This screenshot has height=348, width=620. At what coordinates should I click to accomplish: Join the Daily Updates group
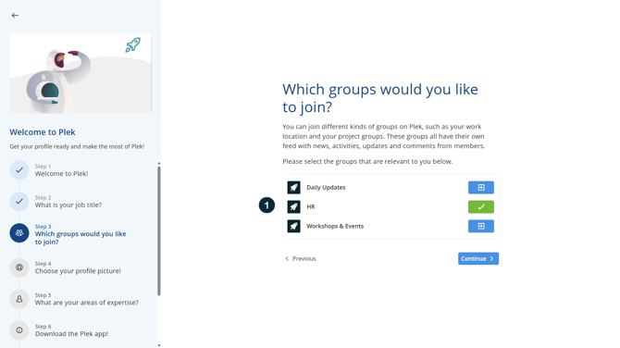(481, 188)
